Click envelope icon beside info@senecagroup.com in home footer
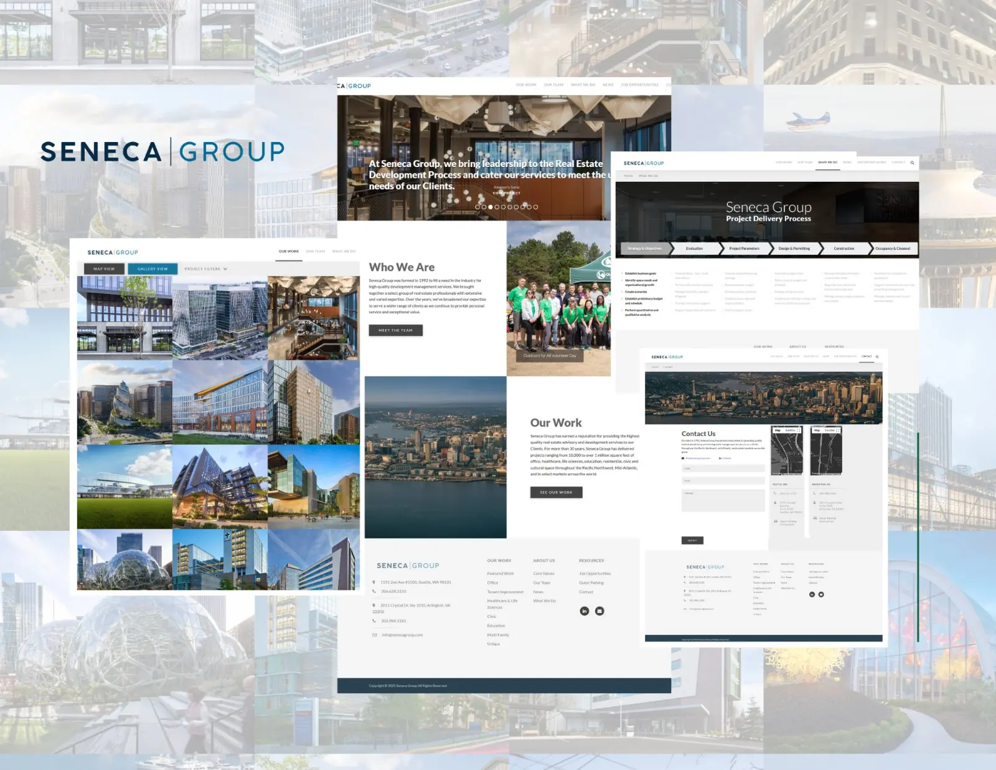 (x=374, y=635)
